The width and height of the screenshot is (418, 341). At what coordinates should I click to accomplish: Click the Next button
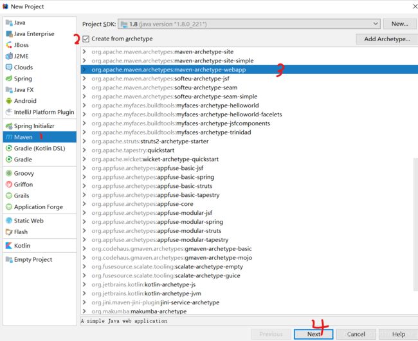(x=314, y=334)
